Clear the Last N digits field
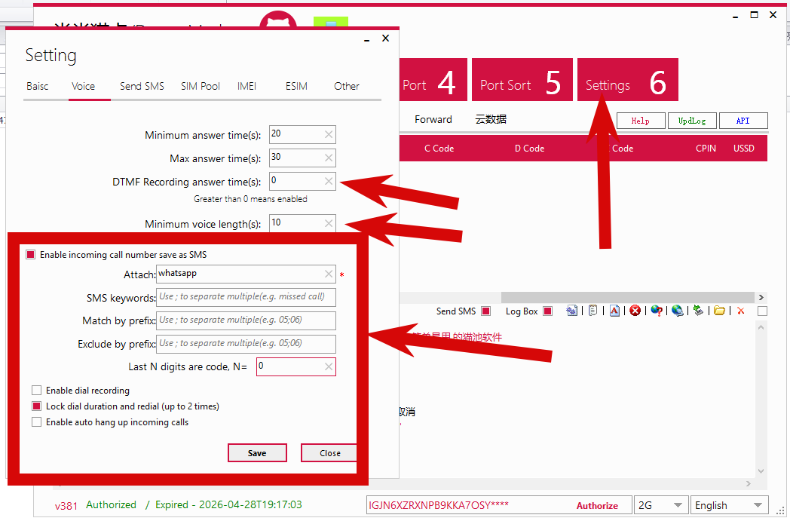The image size is (790, 518). pyautogui.click(x=329, y=367)
